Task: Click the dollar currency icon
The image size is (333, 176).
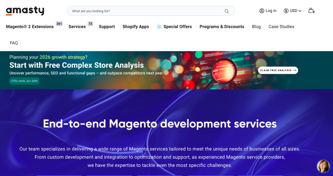Action: click(x=286, y=11)
